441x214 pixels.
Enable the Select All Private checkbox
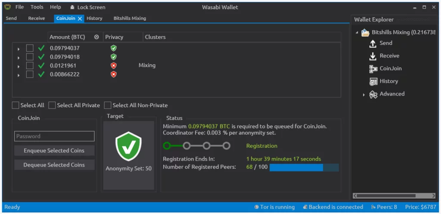point(52,105)
